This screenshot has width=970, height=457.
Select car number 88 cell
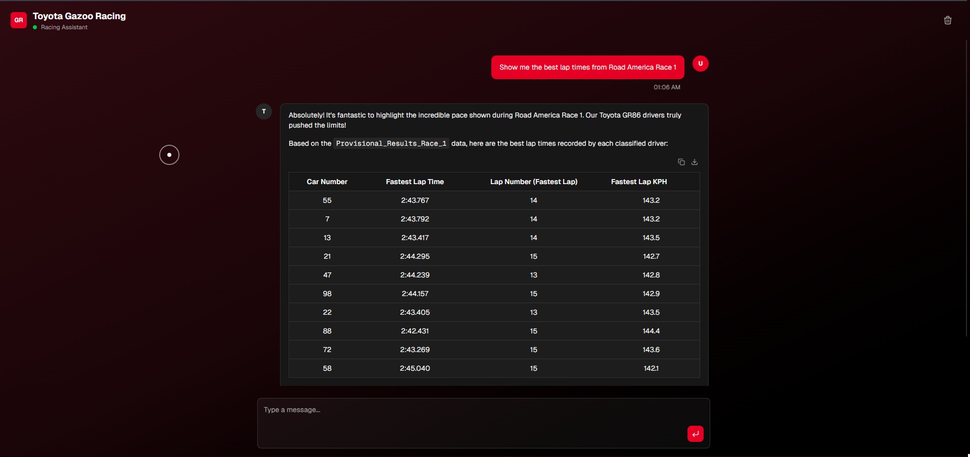pyautogui.click(x=327, y=331)
